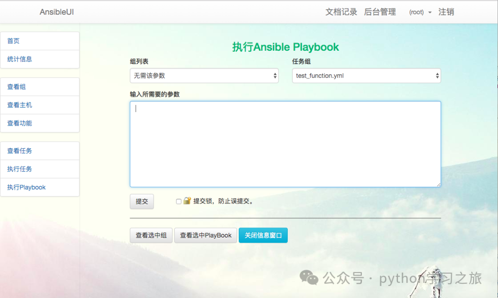Open the 任务组 dropdown showing test_function.yml
The width and height of the screenshot is (498, 298).
point(367,76)
